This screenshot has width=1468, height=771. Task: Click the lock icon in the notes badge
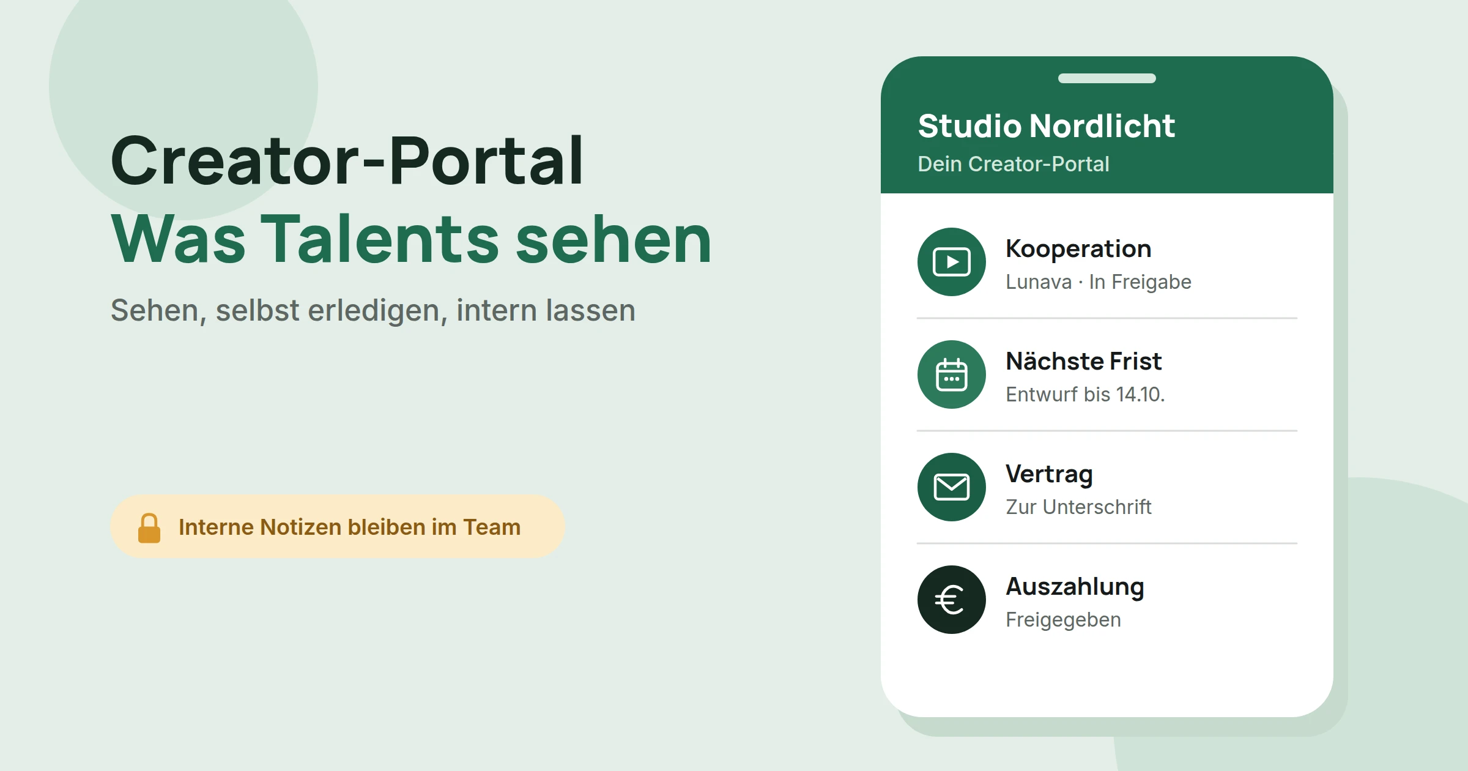click(x=149, y=527)
